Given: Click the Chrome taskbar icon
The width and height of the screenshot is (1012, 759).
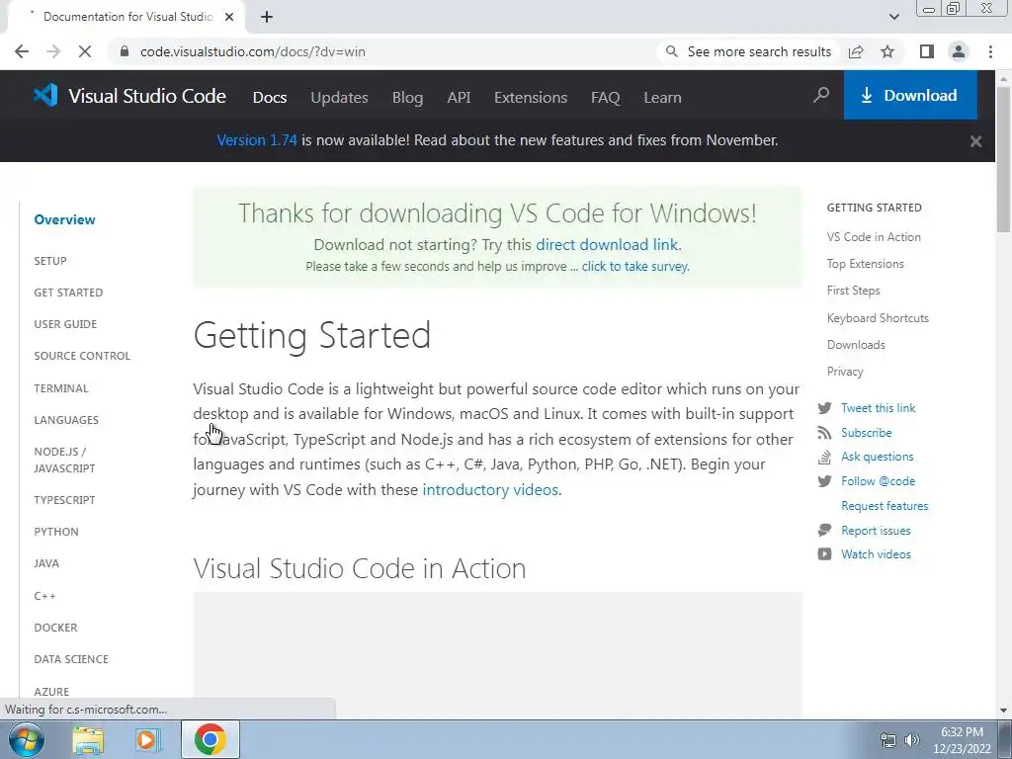Looking at the screenshot, I should tap(211, 739).
